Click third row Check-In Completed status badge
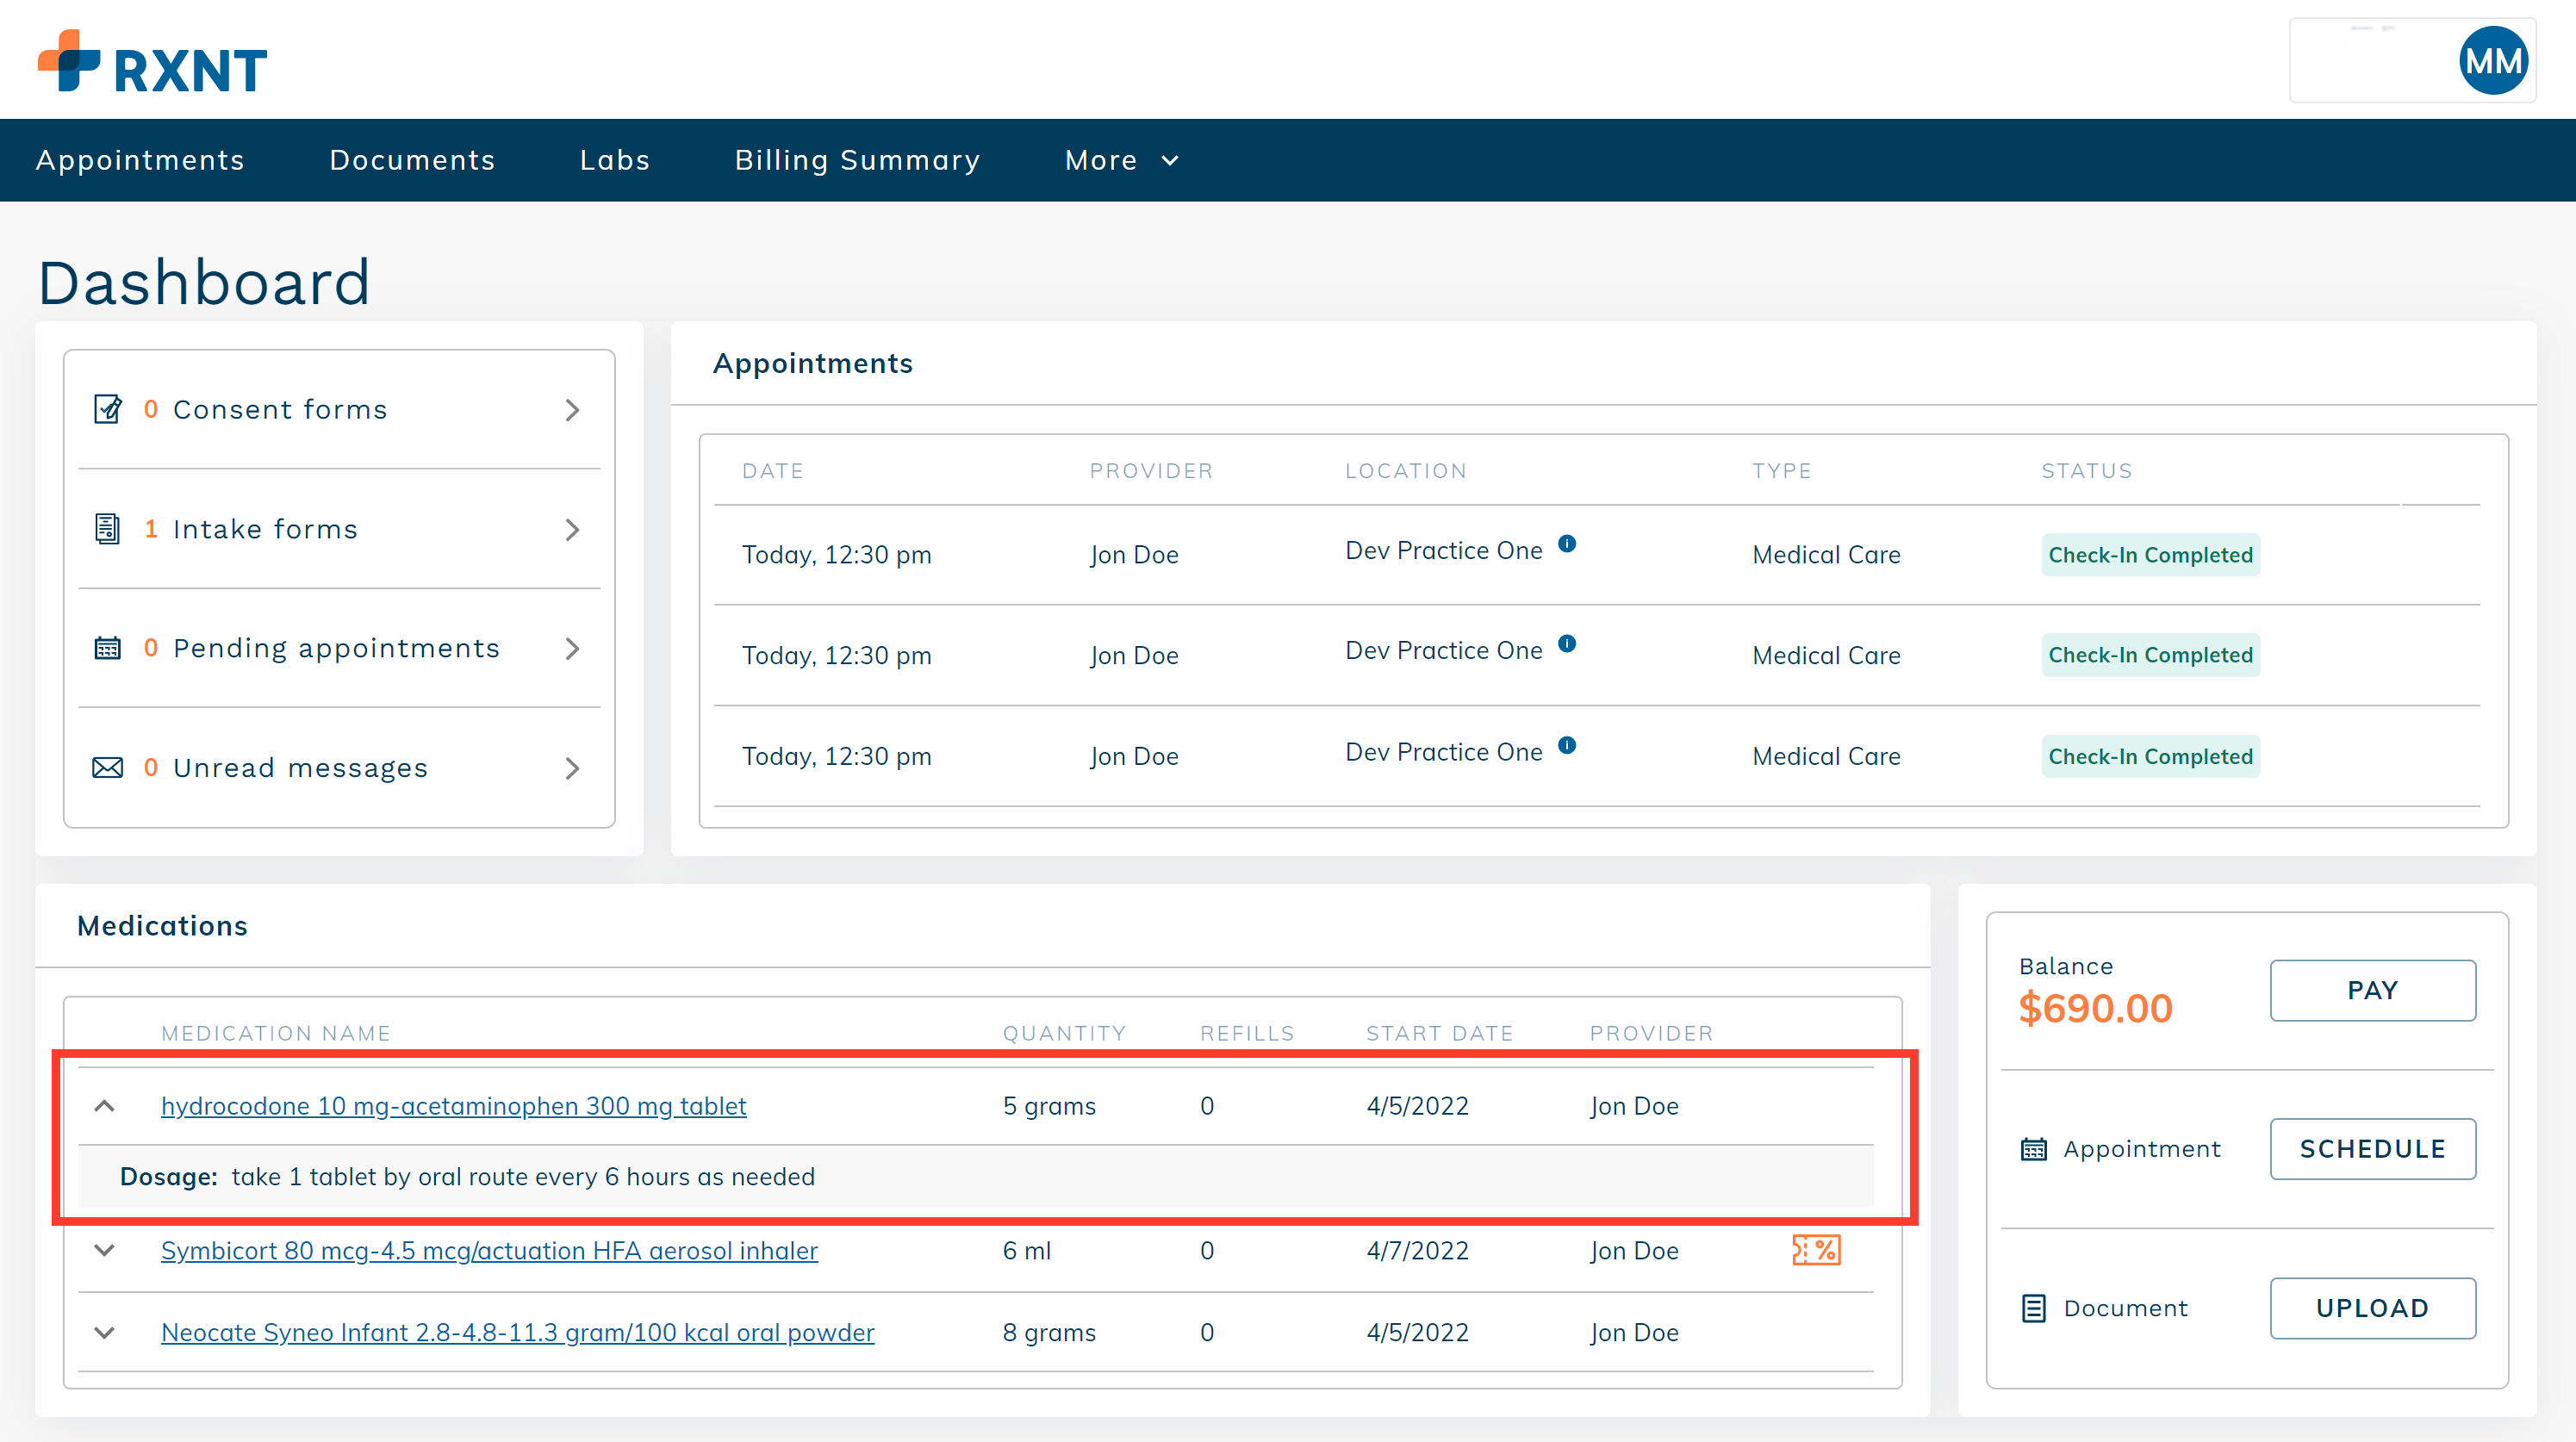The width and height of the screenshot is (2576, 1442). tap(2150, 757)
